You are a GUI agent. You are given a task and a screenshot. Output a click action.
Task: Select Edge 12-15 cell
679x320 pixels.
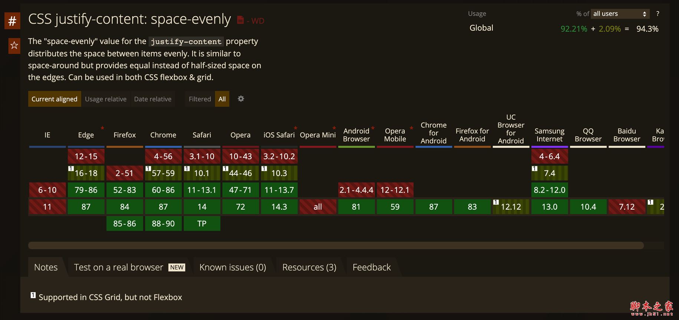86,156
